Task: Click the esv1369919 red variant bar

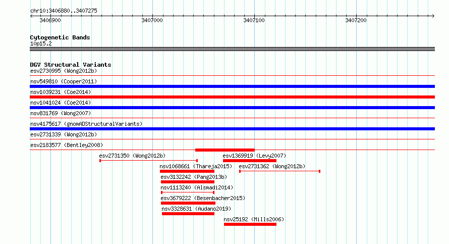Action: pos(249,161)
